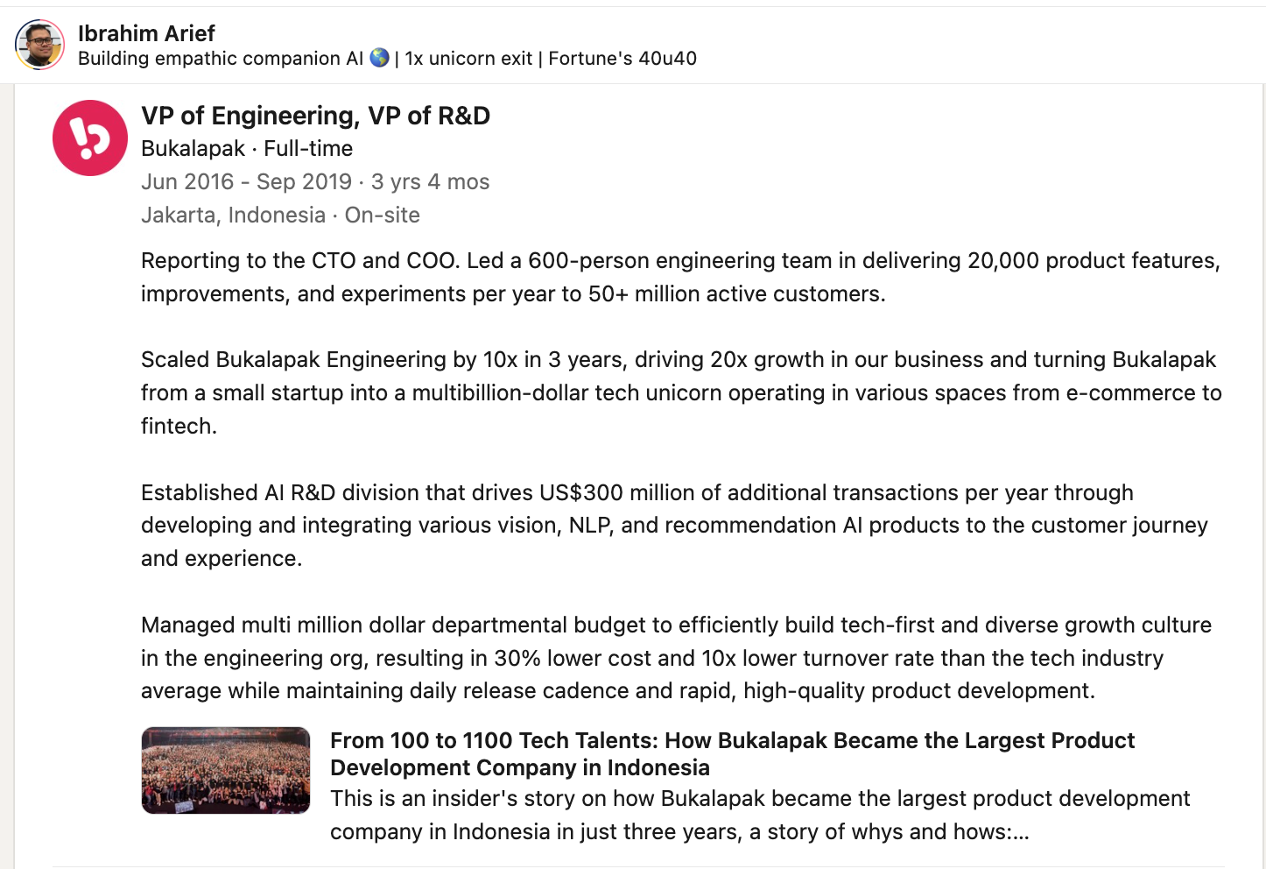
Task: Click the Bukalapak company logo
Action: 90,138
